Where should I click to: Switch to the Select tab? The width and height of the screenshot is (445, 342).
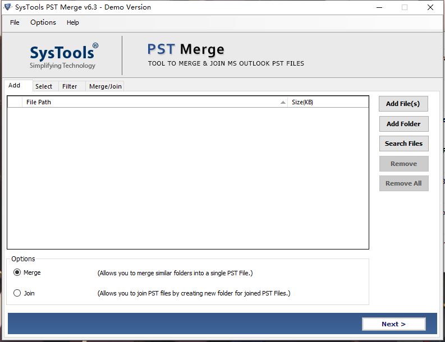(45, 86)
